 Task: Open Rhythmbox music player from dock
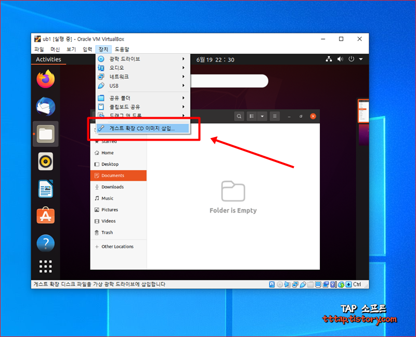coord(46,161)
